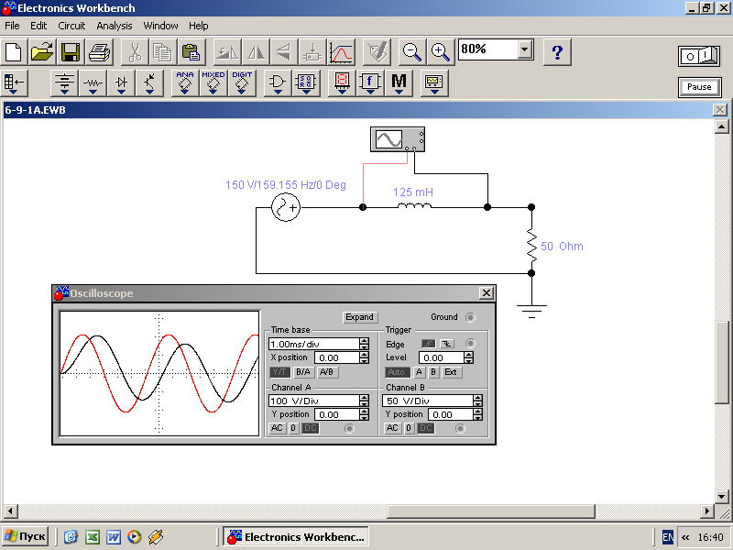Click Expand on the oscilloscope

[359, 317]
